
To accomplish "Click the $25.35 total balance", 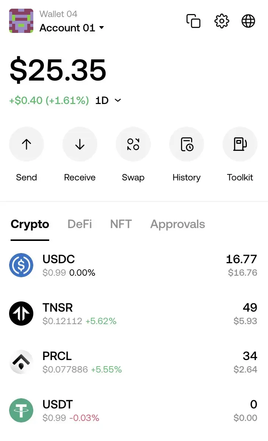I will pos(58,70).
